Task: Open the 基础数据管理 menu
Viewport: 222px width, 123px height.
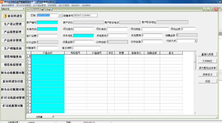Action: point(8,5)
